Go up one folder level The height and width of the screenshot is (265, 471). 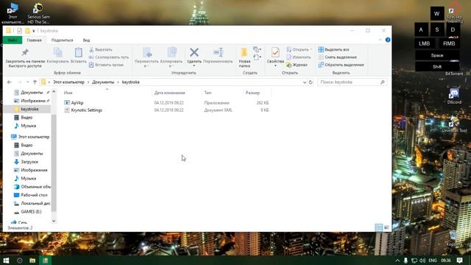pyautogui.click(x=35, y=82)
